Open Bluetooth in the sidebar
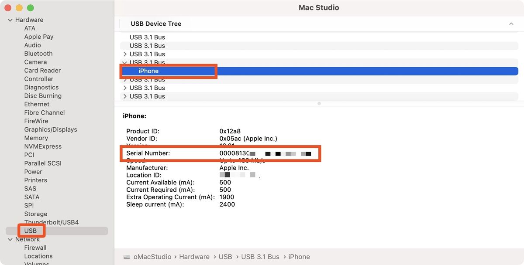 [38, 54]
